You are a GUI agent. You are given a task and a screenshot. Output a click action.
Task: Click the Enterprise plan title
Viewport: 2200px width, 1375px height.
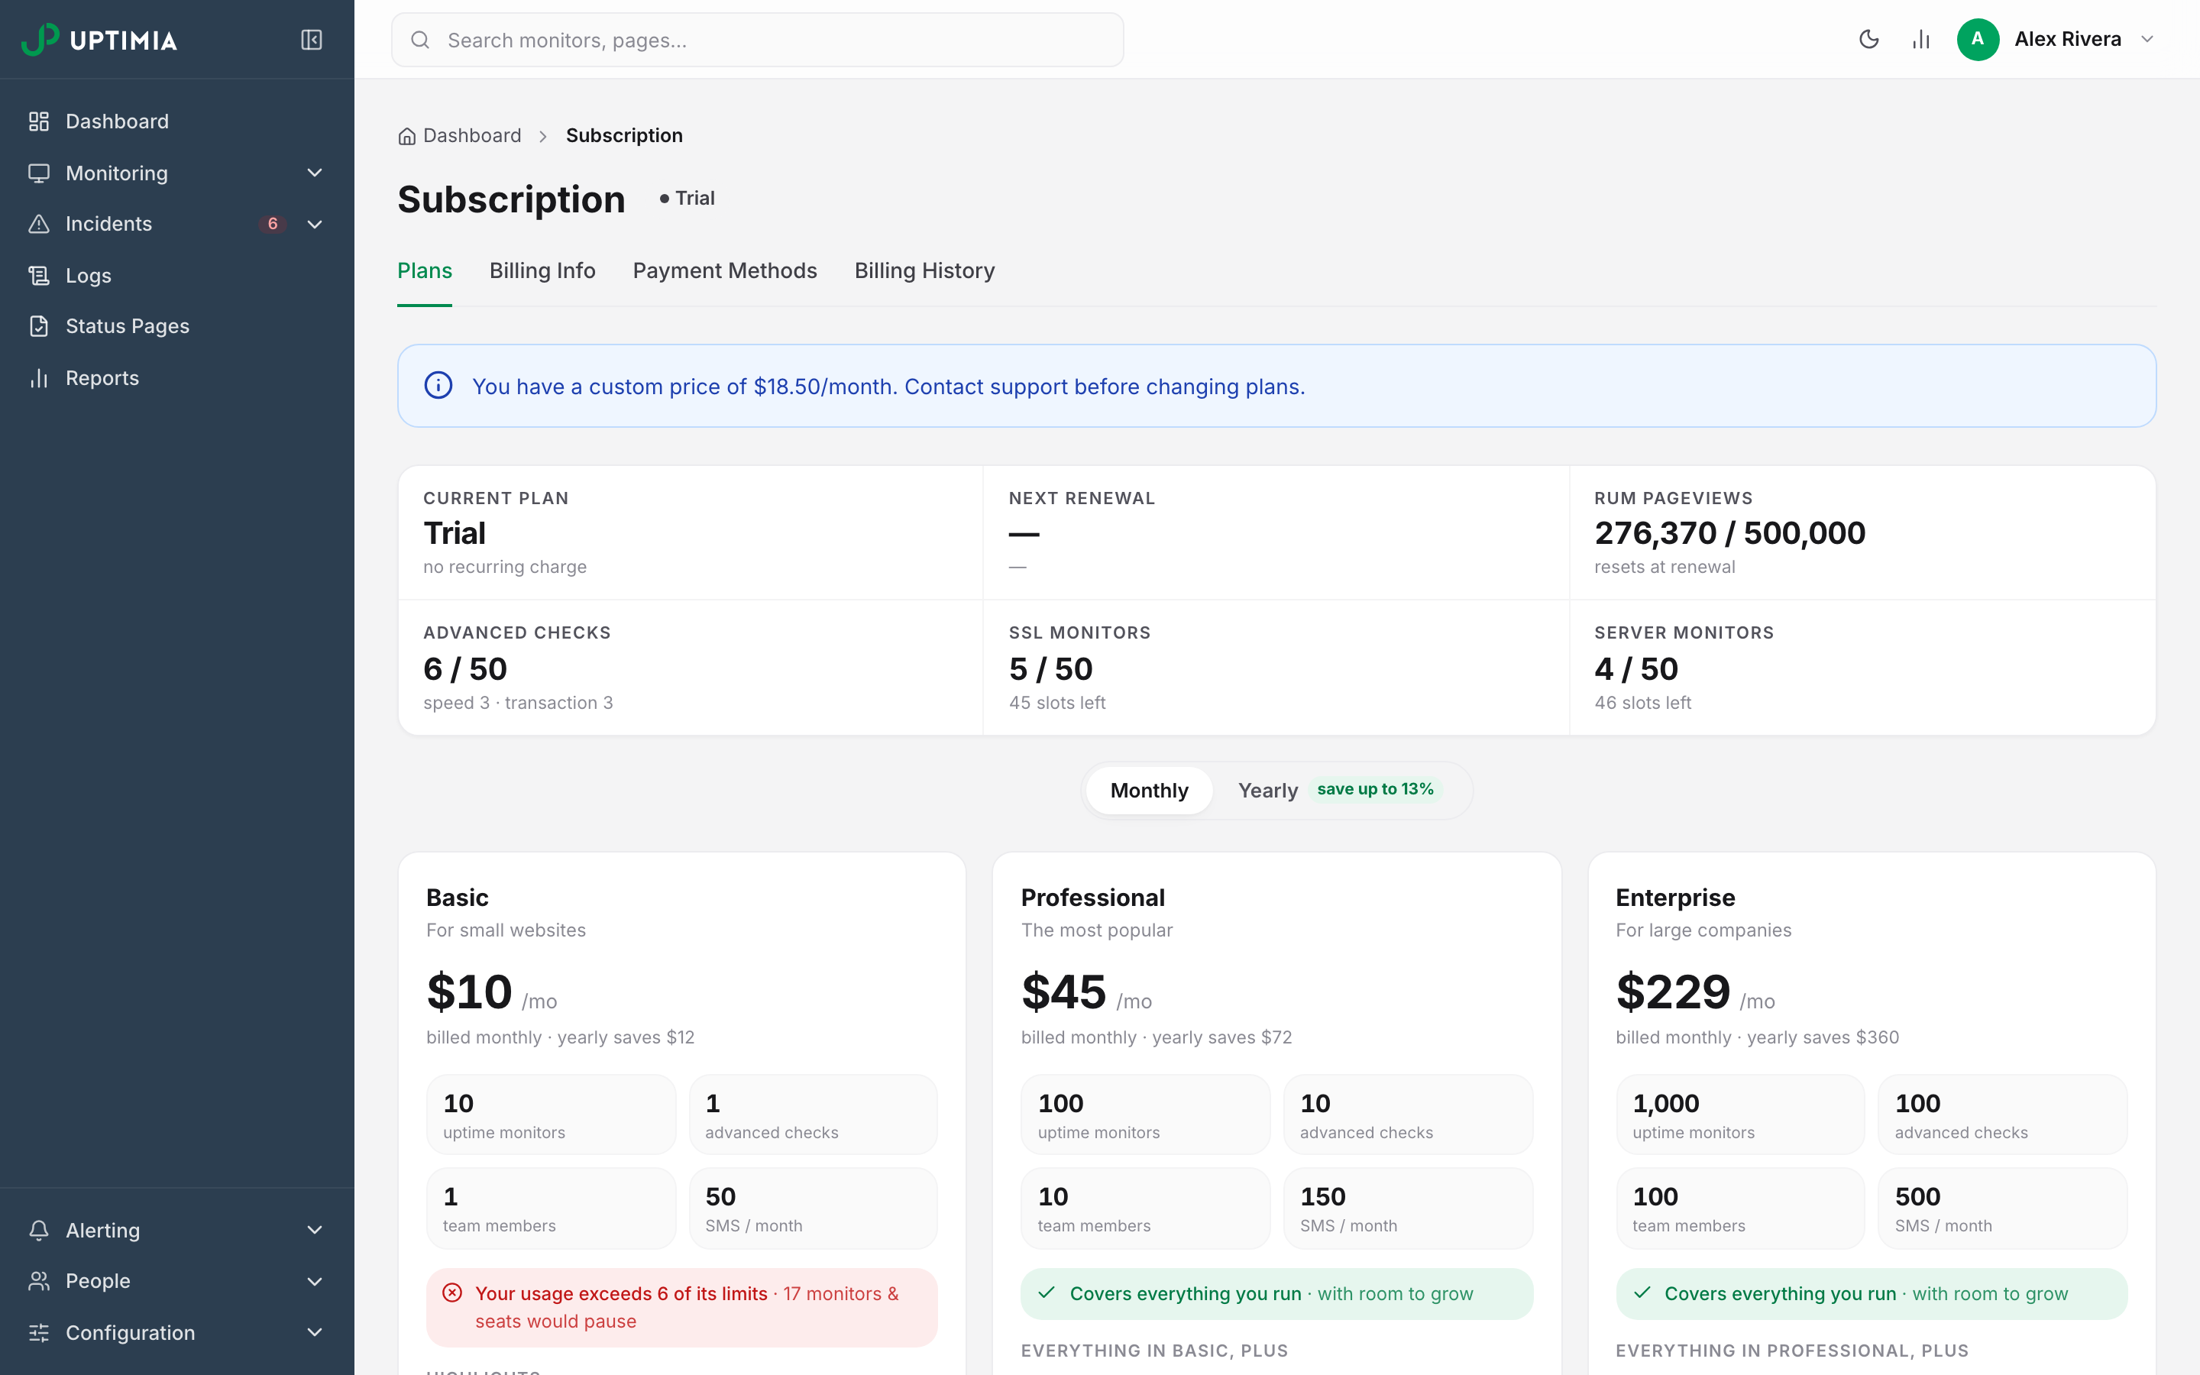1674,898
